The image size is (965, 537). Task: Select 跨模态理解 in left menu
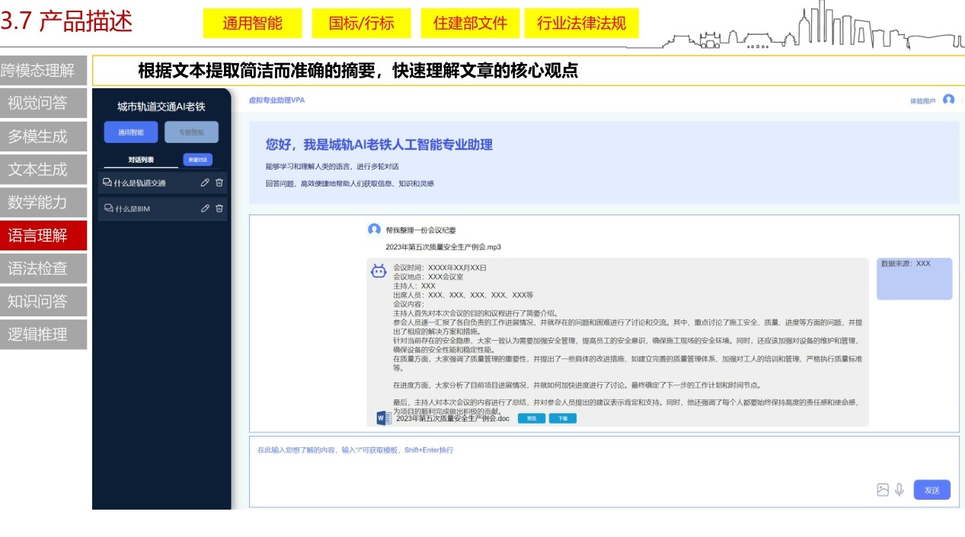click(x=43, y=71)
